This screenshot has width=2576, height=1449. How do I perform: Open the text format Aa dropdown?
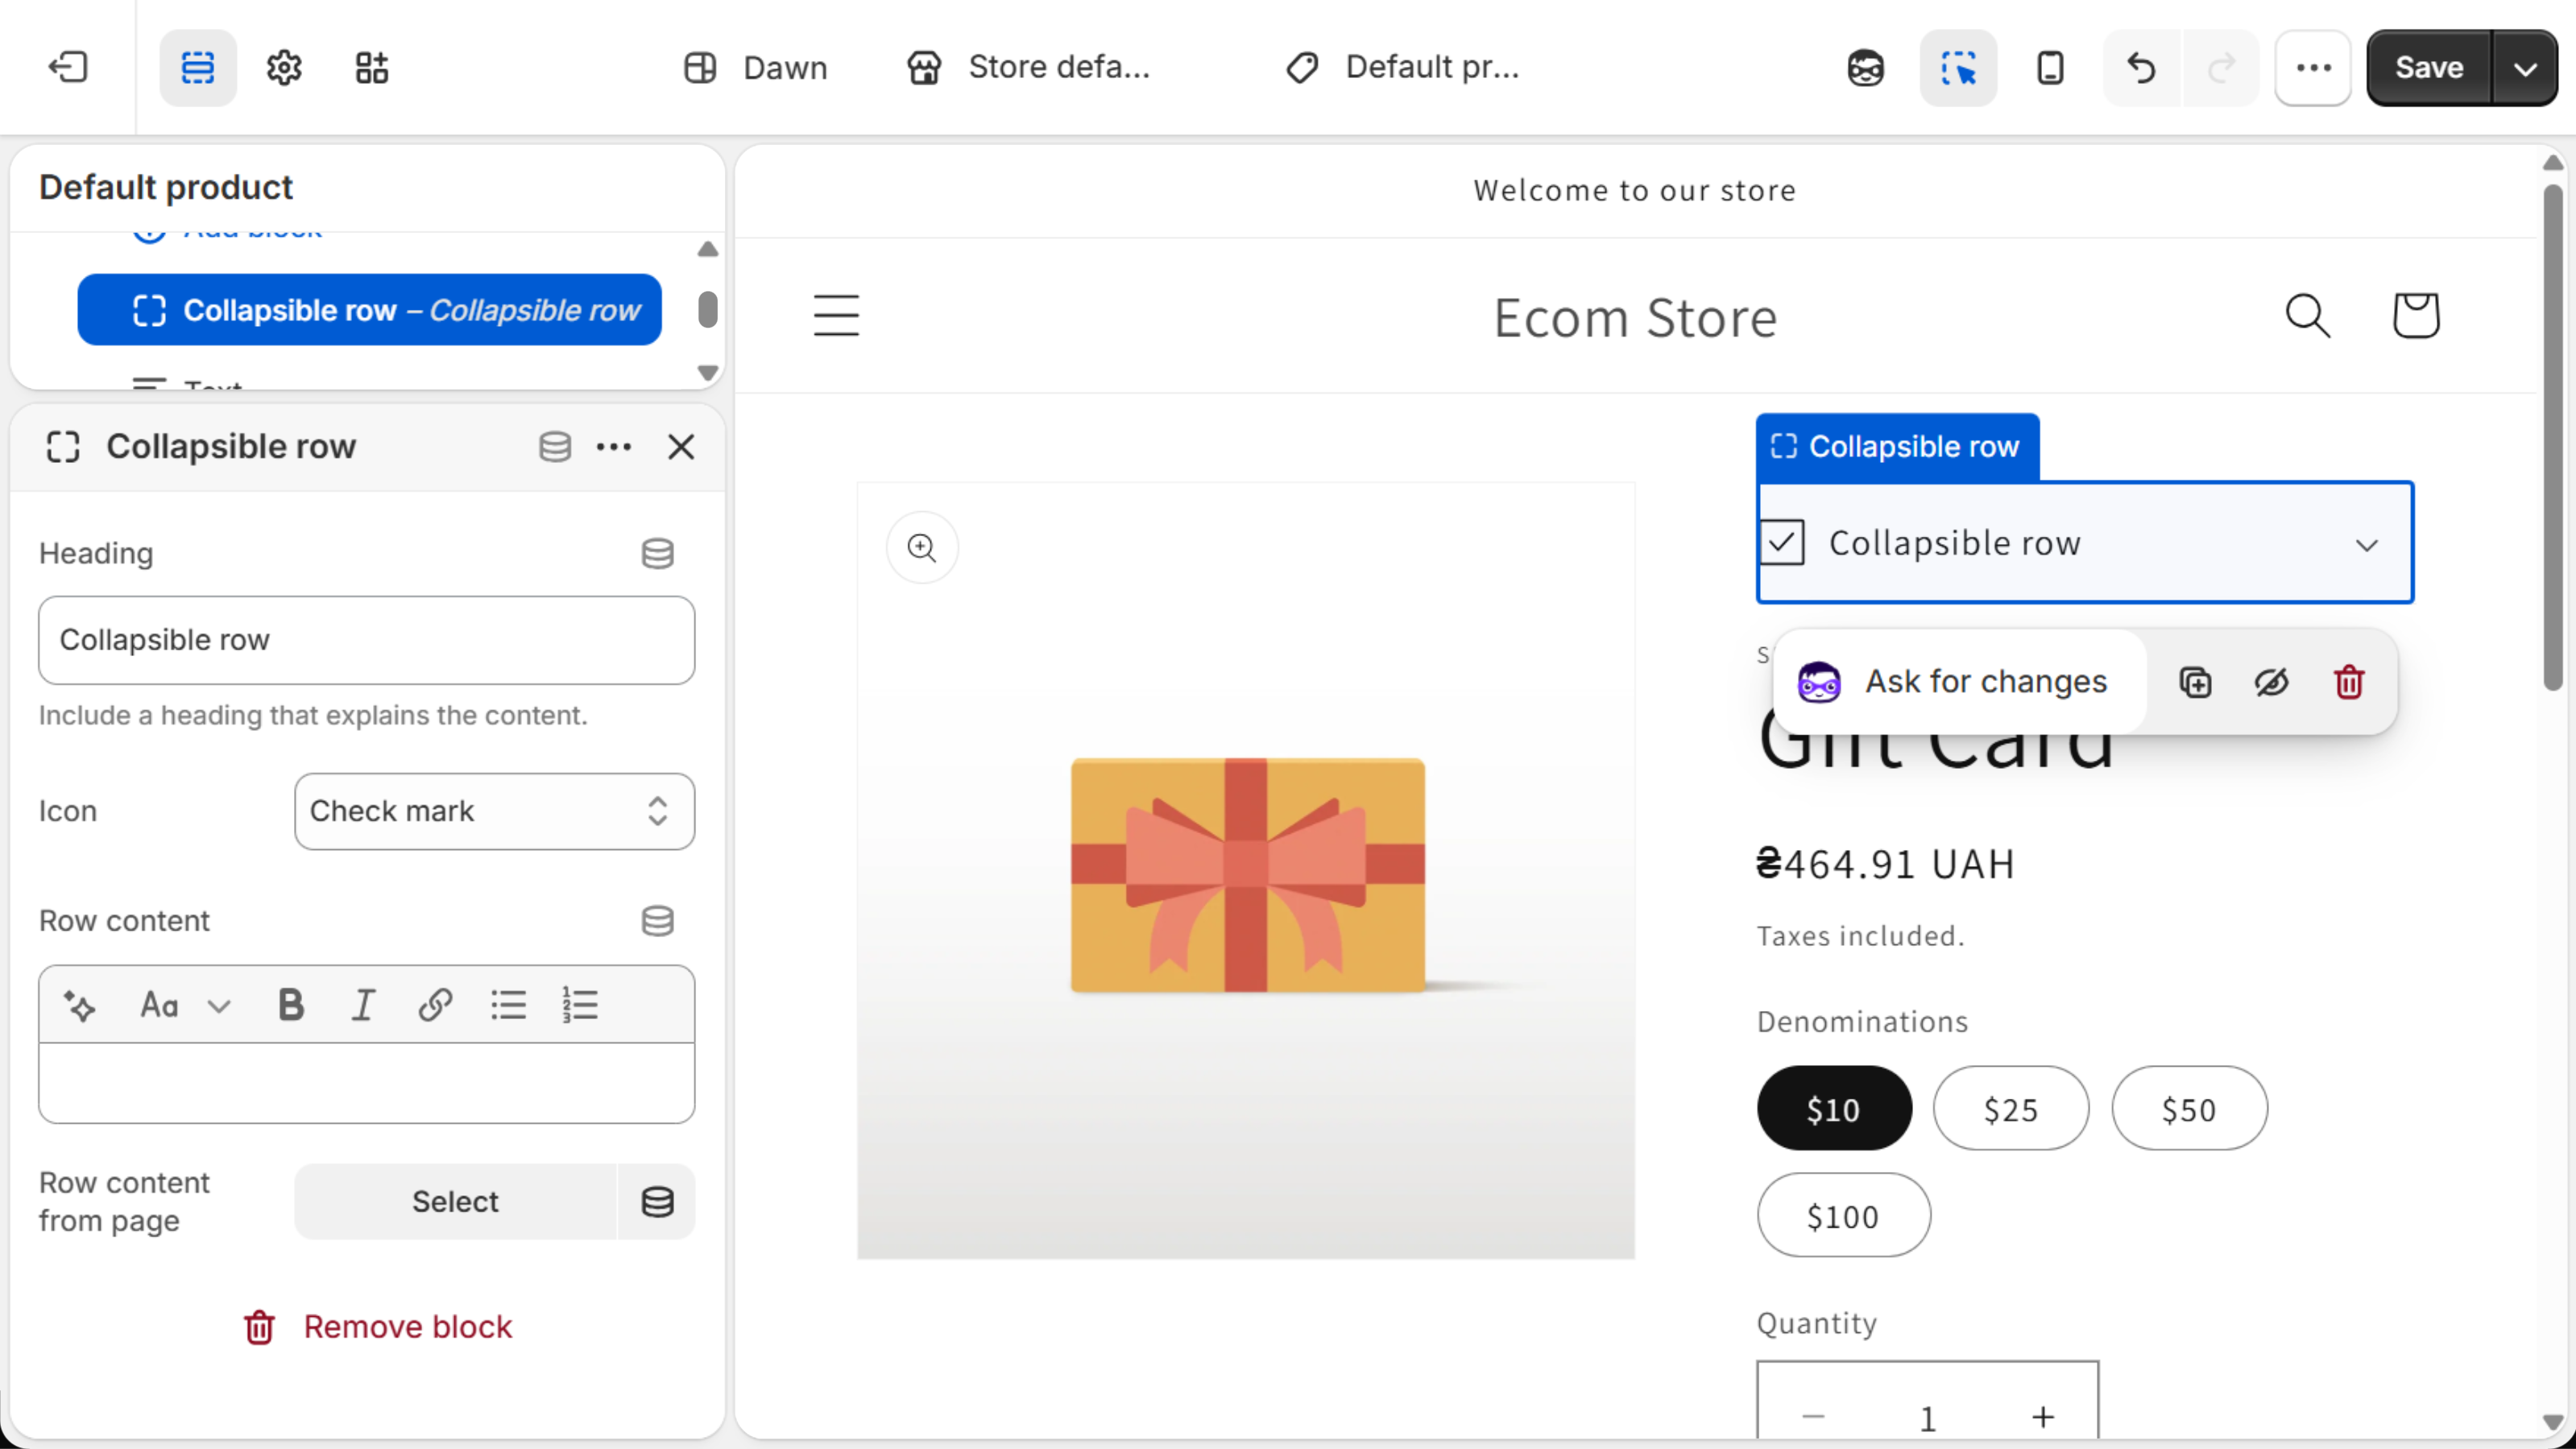pyautogui.click(x=186, y=1005)
